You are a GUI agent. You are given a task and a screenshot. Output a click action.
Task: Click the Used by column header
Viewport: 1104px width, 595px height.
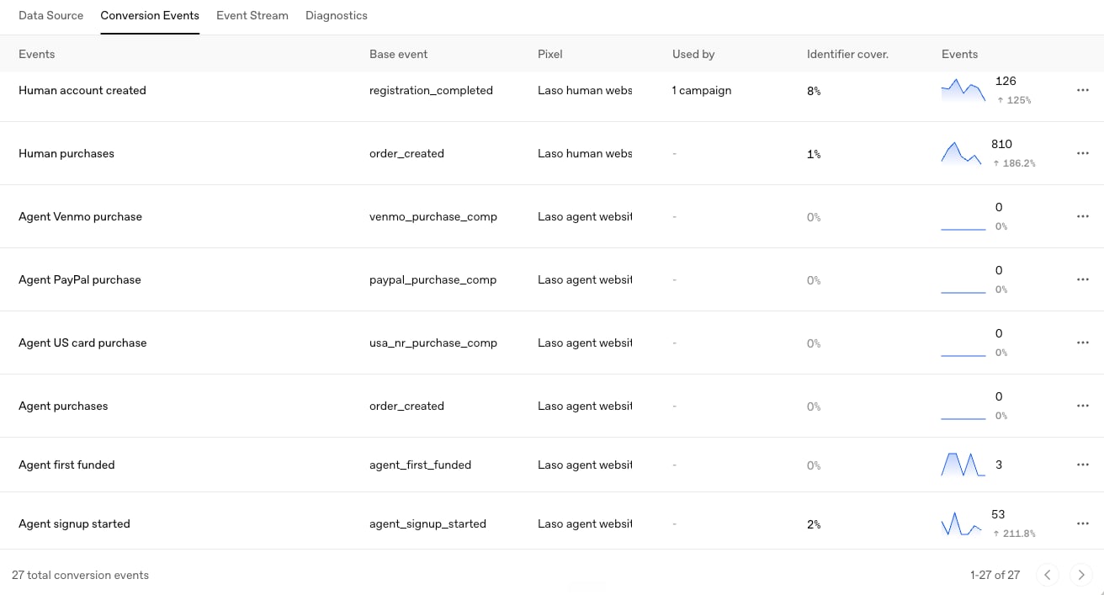(x=693, y=54)
